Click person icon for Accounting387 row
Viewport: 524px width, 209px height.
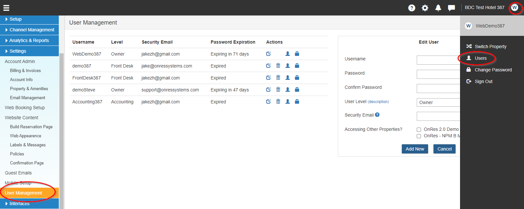coord(288,101)
